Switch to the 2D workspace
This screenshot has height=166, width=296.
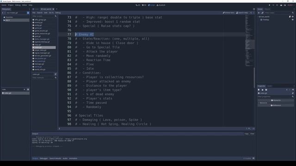click(138, 5)
